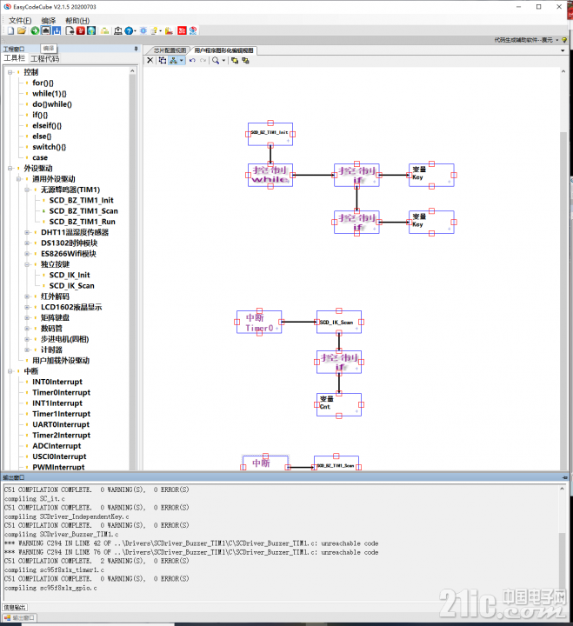Switch to the 用户程序图形化编辑视图 tab
This screenshot has width=573, height=626.
coord(223,50)
